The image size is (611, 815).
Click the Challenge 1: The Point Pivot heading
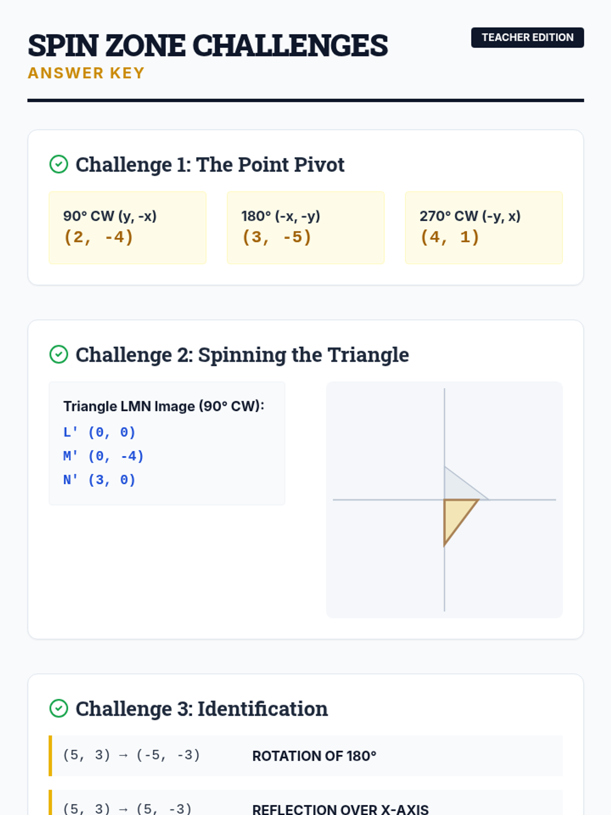pyautogui.click(x=210, y=165)
